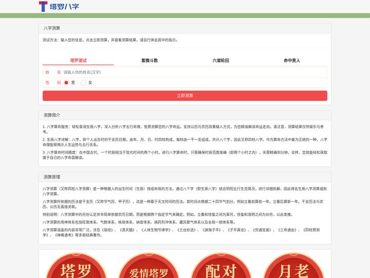Click the 特别说明 paragraph in 测算原理

[168, 214]
